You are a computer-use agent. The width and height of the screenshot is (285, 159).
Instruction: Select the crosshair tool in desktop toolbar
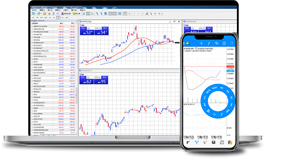point(129,14)
